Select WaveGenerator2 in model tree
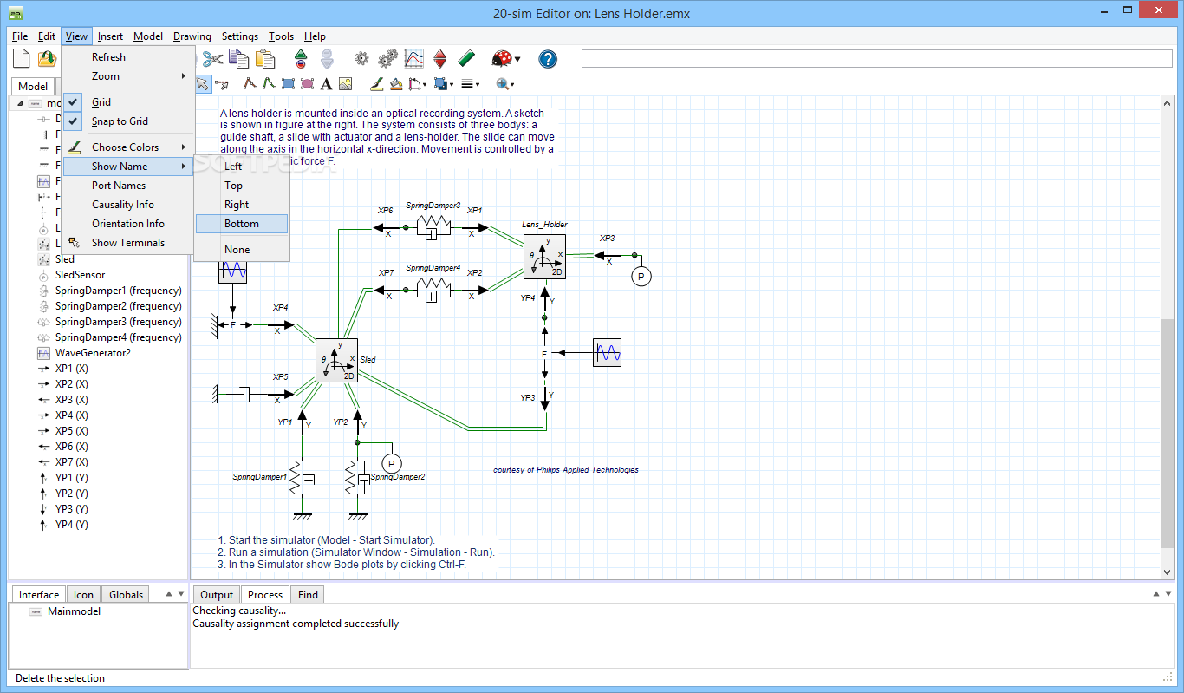This screenshot has height=693, width=1184. [93, 353]
